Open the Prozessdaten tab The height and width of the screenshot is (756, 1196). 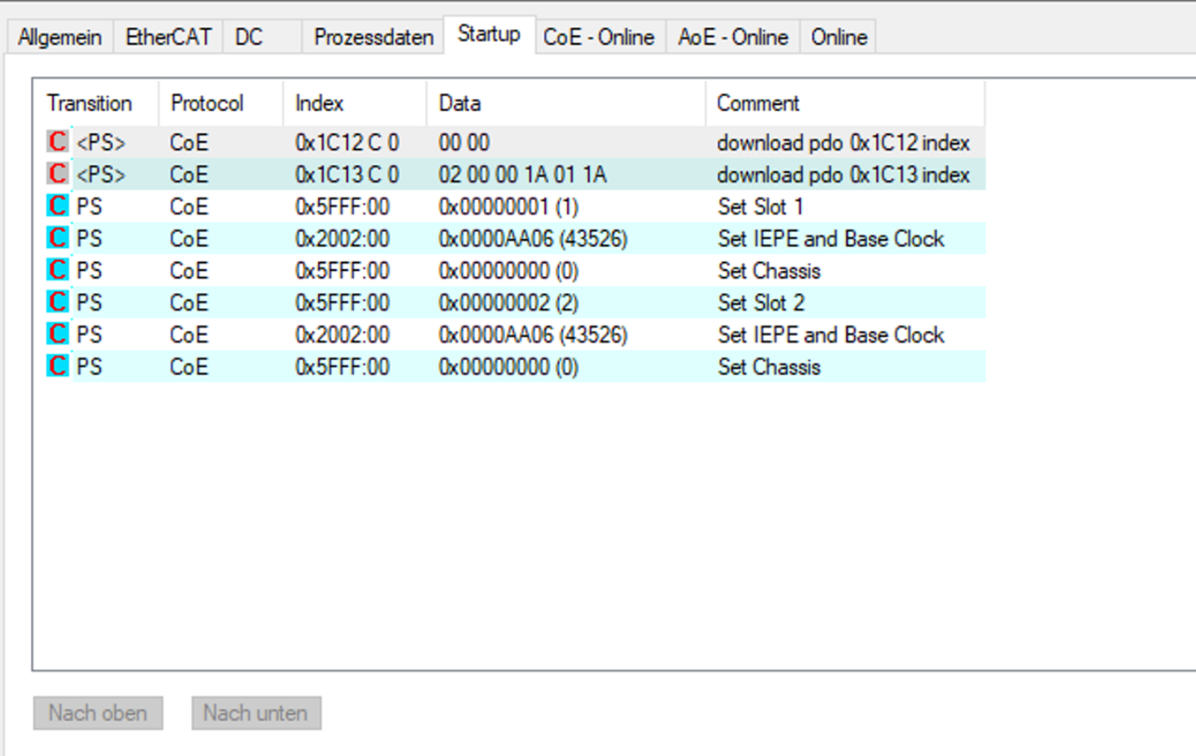[x=373, y=38]
